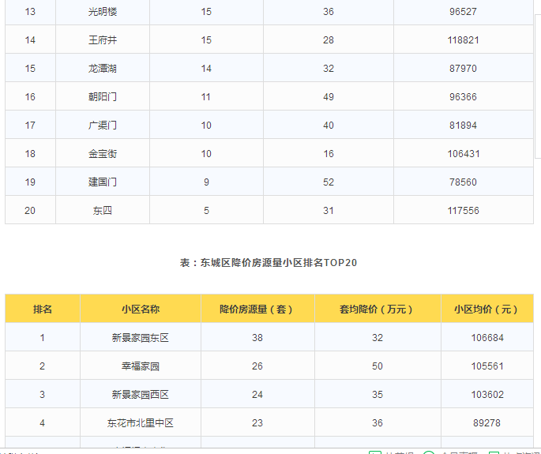Click the 排名 column header
This screenshot has height=454, width=541.
tap(43, 310)
